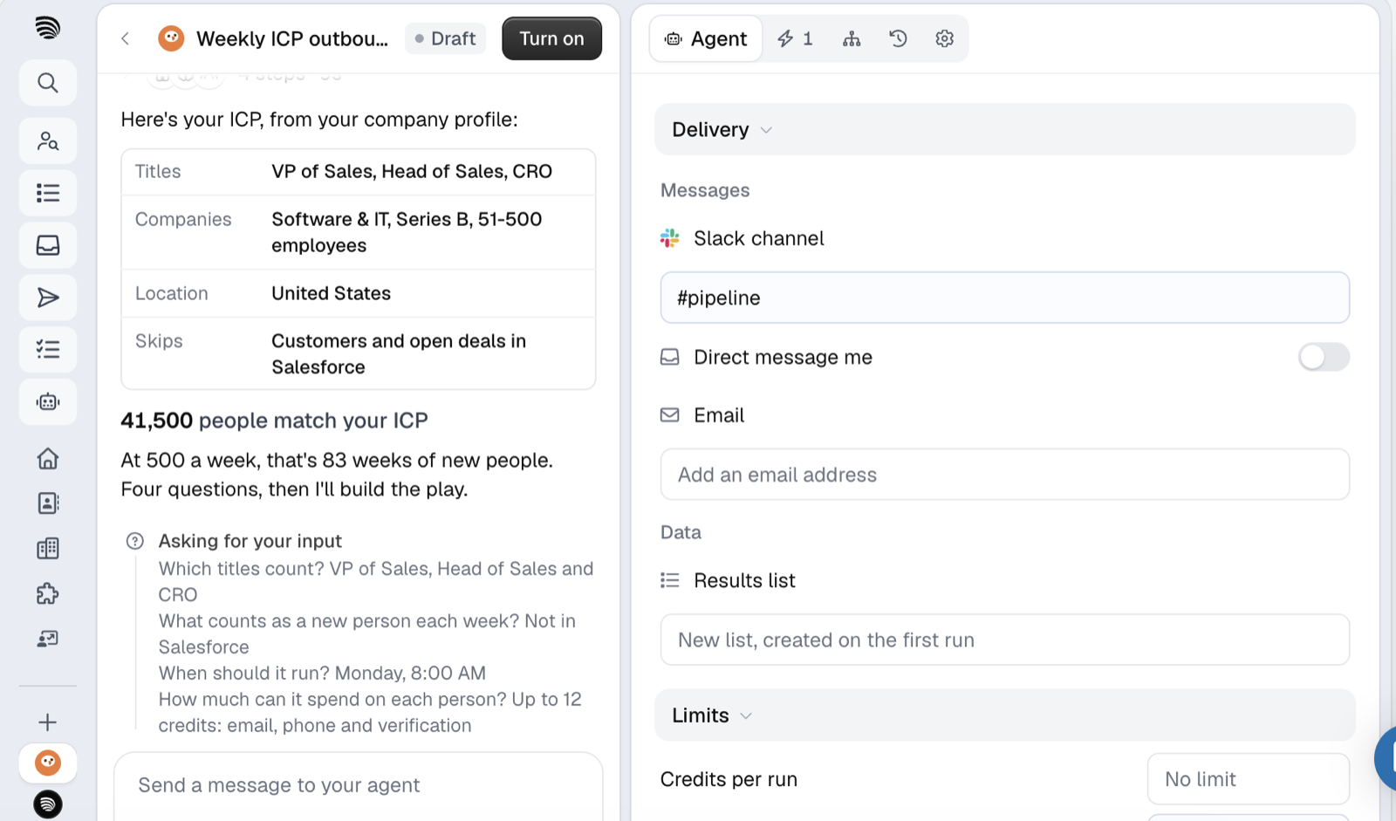The height and width of the screenshot is (821, 1396).
Task: Click the black logo at sidebar top
Action: coord(48,28)
